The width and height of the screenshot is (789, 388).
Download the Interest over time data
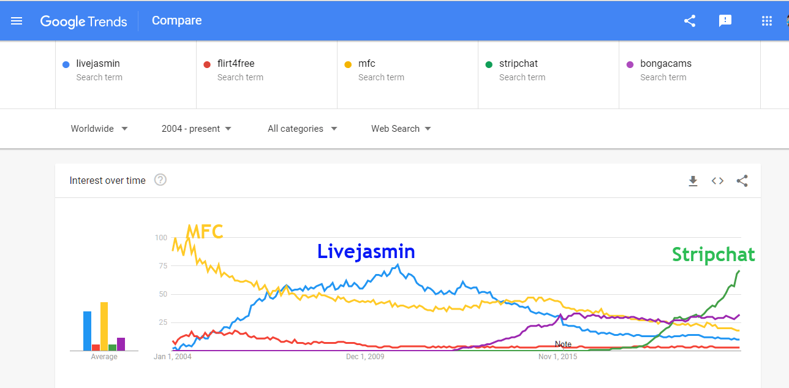pos(693,181)
